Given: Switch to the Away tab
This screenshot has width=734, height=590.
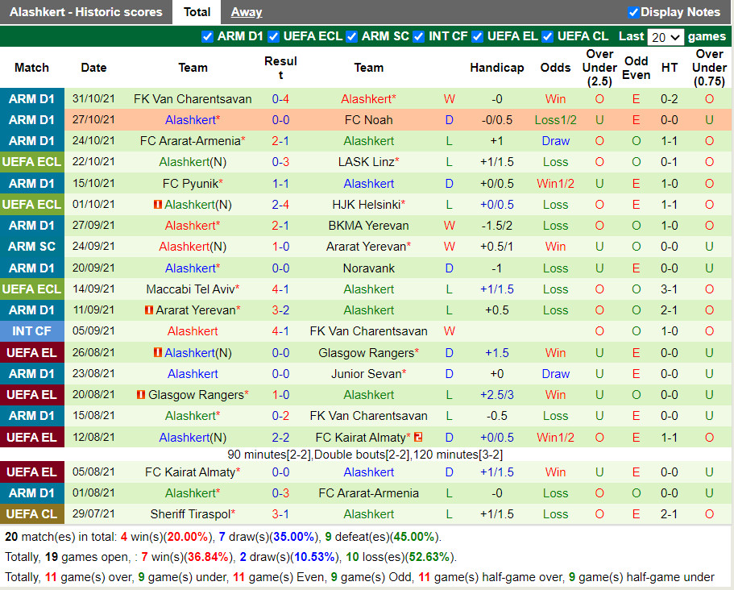Looking at the screenshot, I should tap(247, 12).
